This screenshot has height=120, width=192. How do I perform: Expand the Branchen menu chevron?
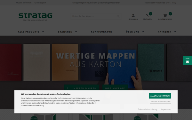tap(76, 32)
